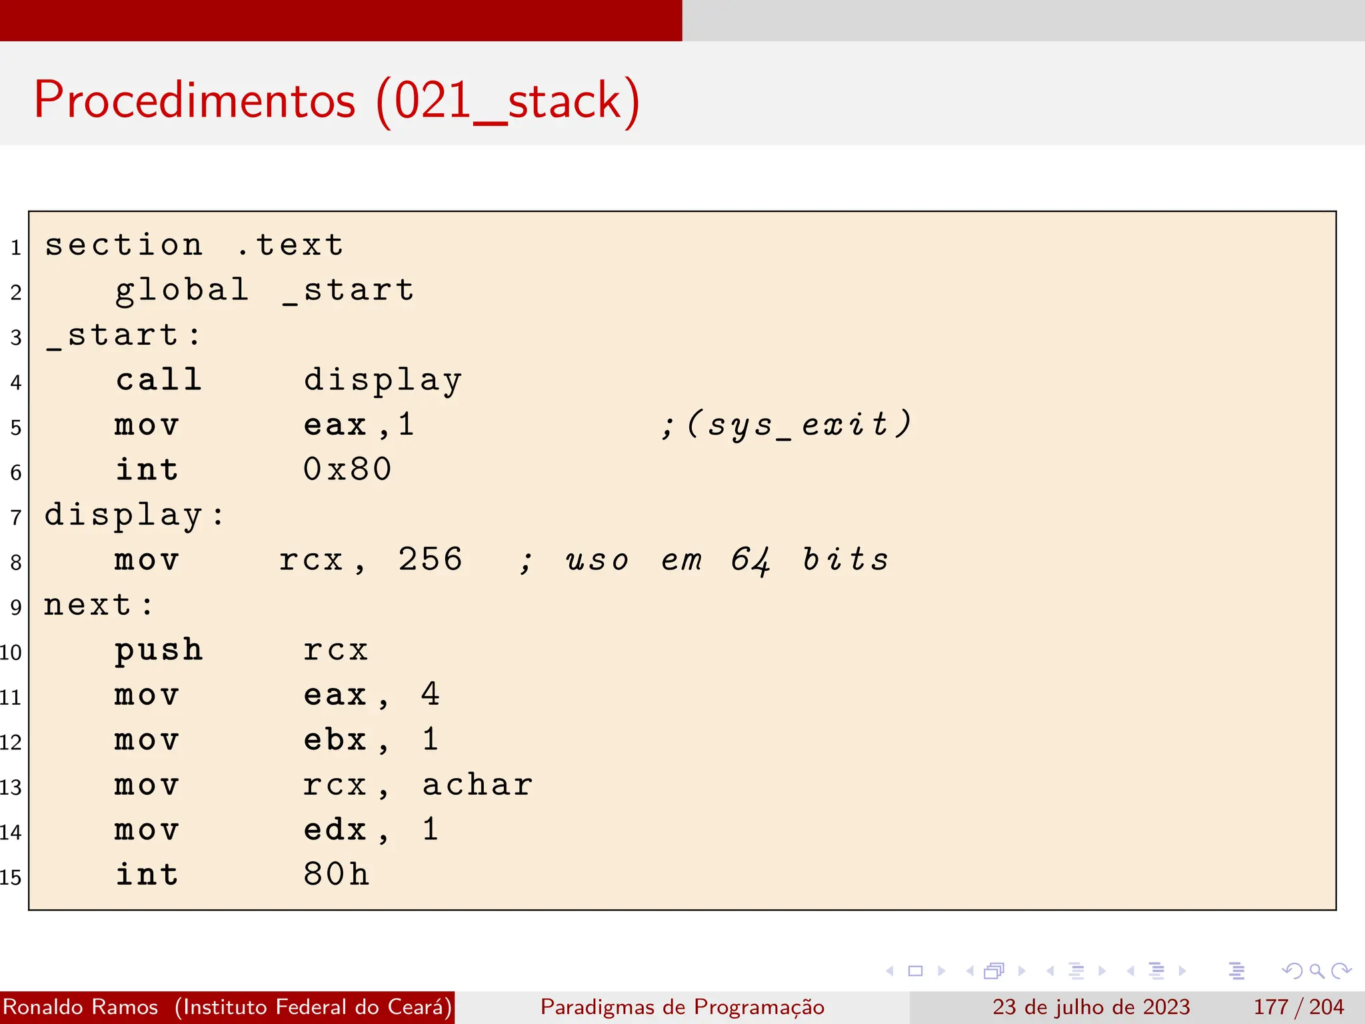This screenshot has width=1365, height=1024.
Task: Go to previous slide arrow
Action: pos(890,971)
